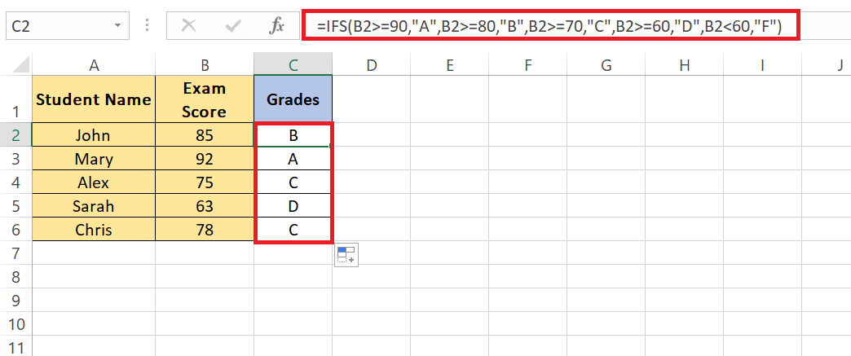Viewport: 851px width, 356px height.
Task: Select column B header
Action: [205, 65]
